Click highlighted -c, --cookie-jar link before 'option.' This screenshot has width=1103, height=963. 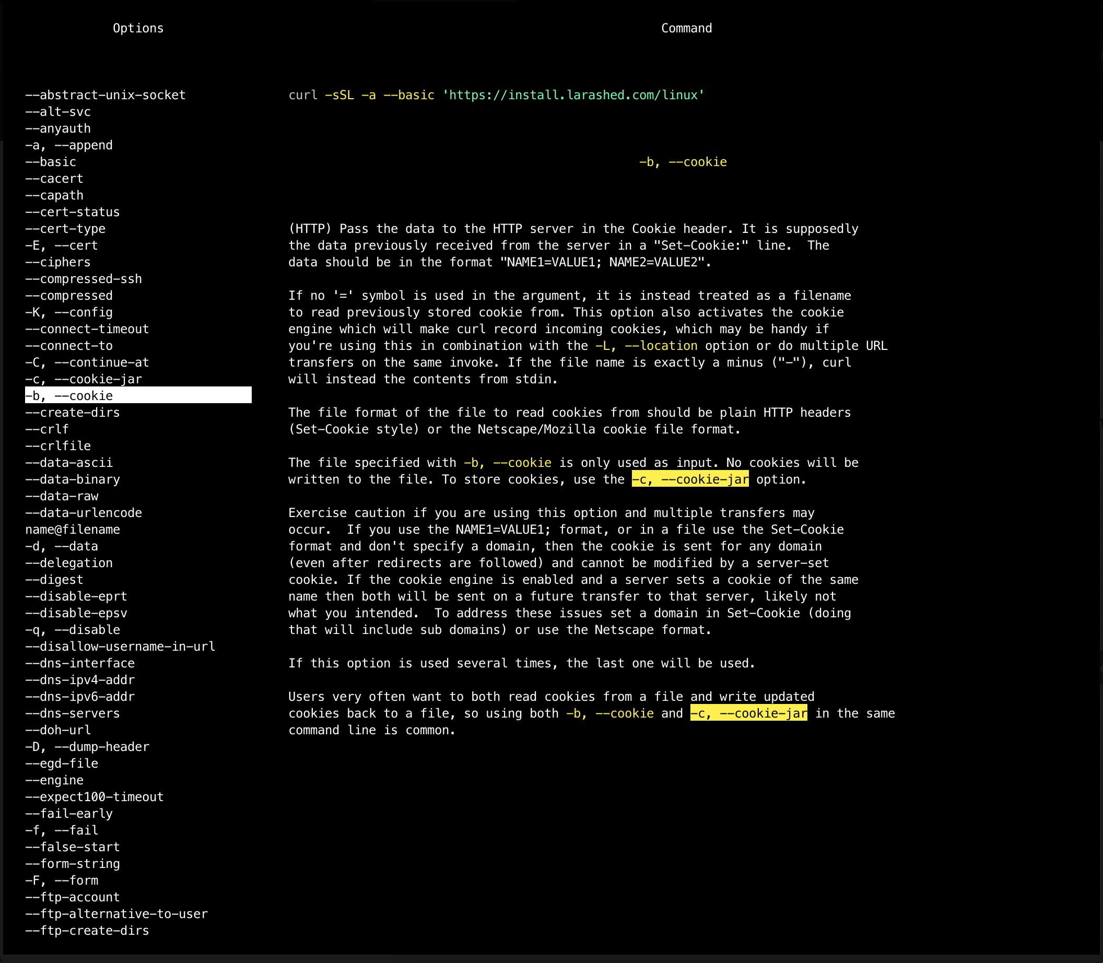tap(690, 479)
